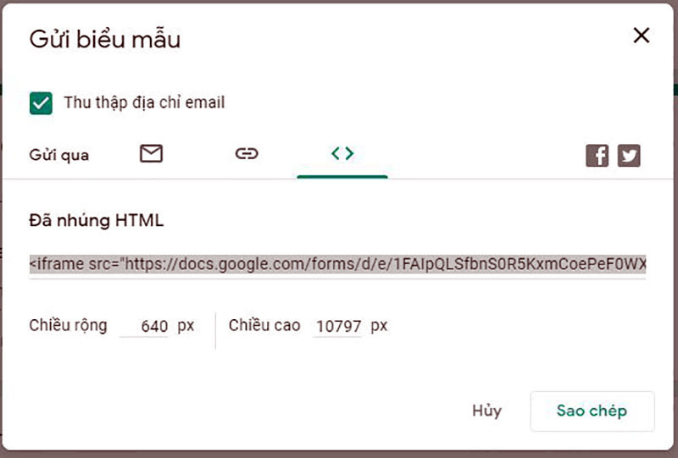Click the iframe embed code field
Viewport: 678px width, 458px height.
point(337,265)
